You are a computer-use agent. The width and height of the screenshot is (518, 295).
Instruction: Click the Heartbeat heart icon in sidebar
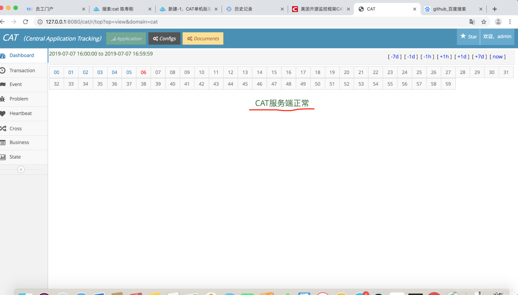tap(3, 114)
